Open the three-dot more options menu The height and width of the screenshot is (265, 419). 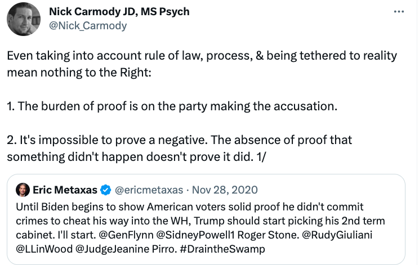(399, 12)
